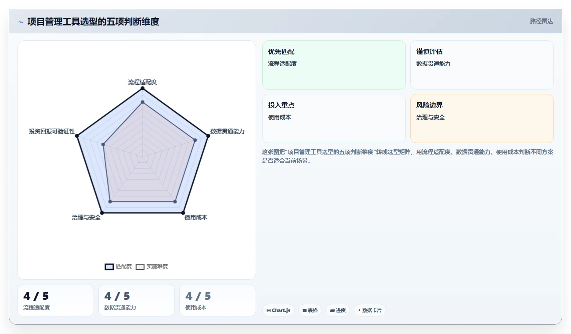The image size is (571, 334).
Task: Click the outer radar point at 治理与安全
Action: coord(102,213)
